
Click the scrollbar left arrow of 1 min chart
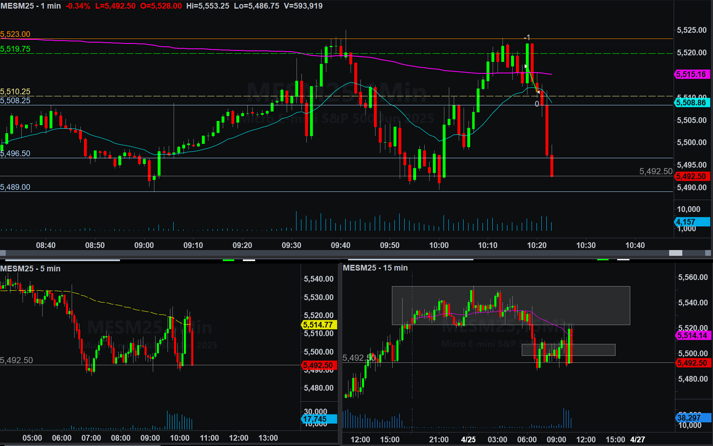[3, 253]
